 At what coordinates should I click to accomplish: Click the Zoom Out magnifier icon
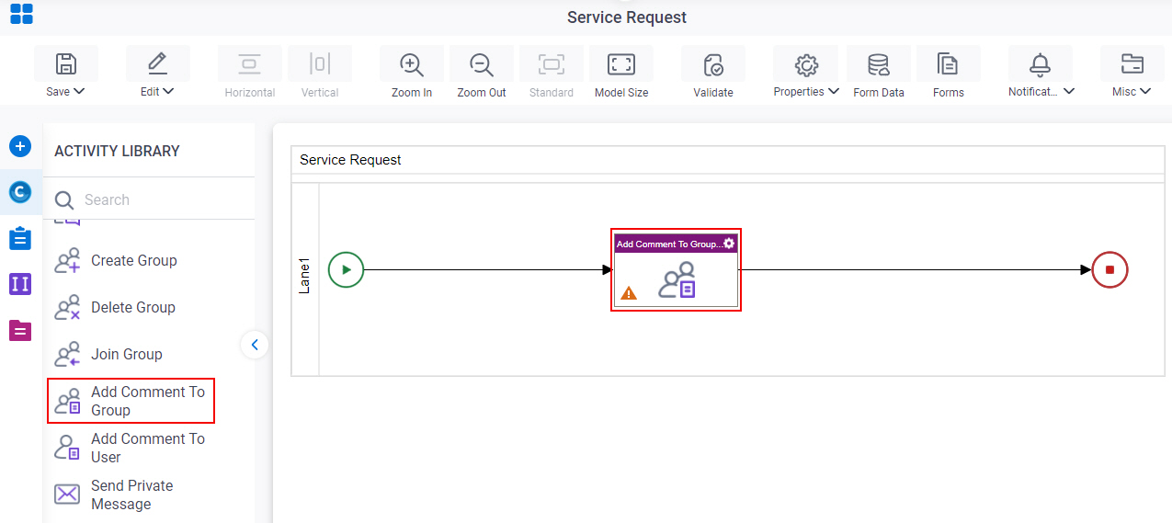click(x=481, y=64)
